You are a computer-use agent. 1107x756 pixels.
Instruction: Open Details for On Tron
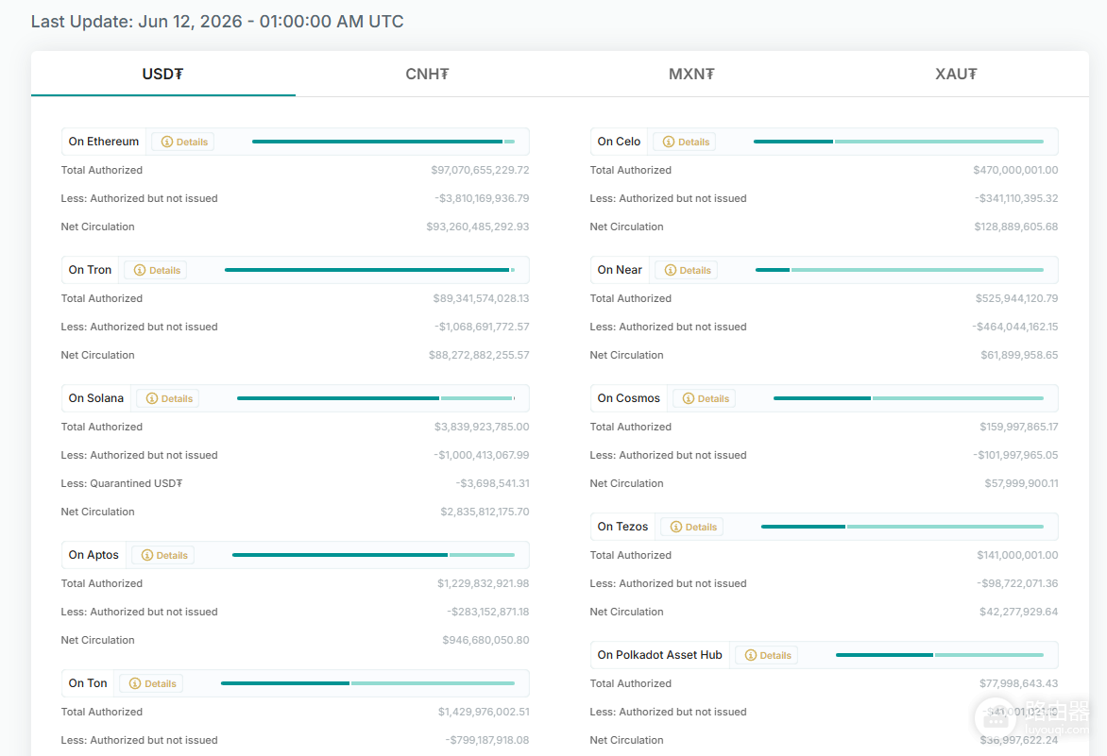[x=156, y=270]
